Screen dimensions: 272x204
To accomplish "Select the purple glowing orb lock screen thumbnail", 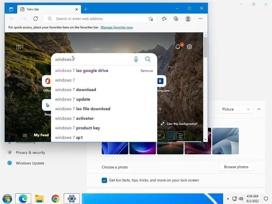I will pyautogui.click(x=143, y=148).
